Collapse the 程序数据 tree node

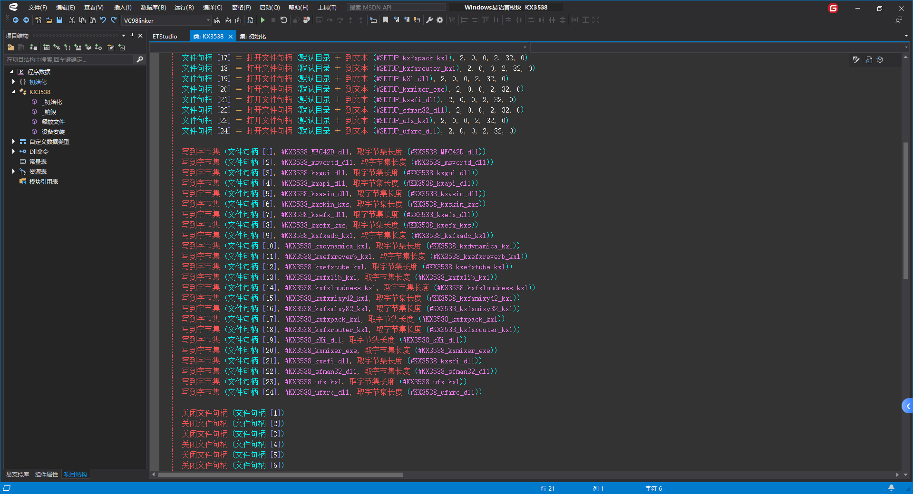coord(11,72)
